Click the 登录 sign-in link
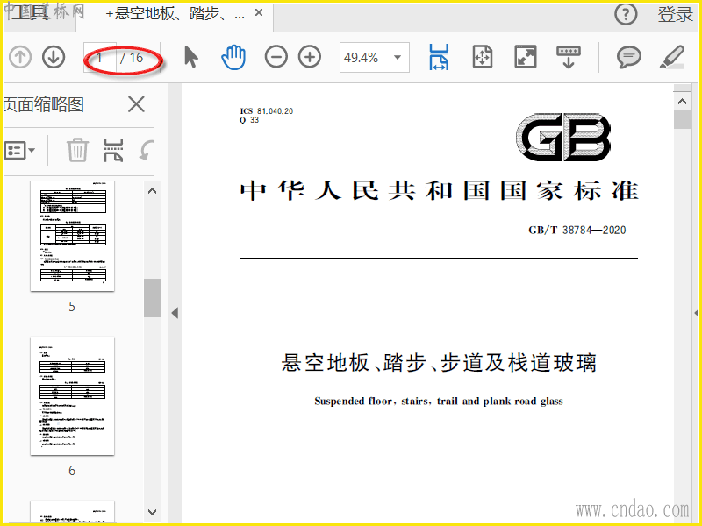This screenshot has height=526, width=702. 675,15
